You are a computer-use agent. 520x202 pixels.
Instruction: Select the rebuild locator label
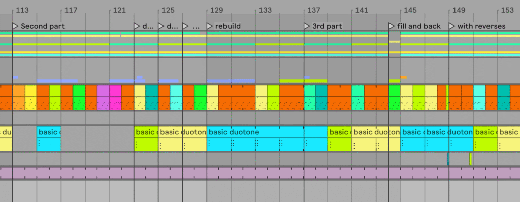click(x=228, y=26)
